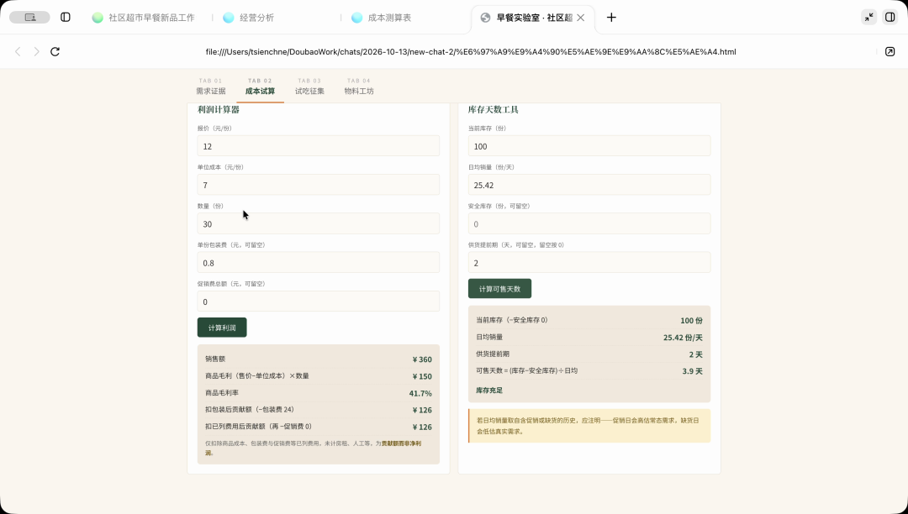The image size is (908, 514).
Task: Click the yellow promotion warning note
Action: (589, 426)
